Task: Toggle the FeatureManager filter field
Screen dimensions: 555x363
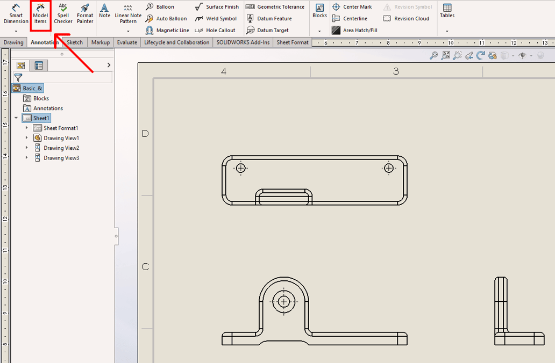Action: pyautogui.click(x=18, y=77)
